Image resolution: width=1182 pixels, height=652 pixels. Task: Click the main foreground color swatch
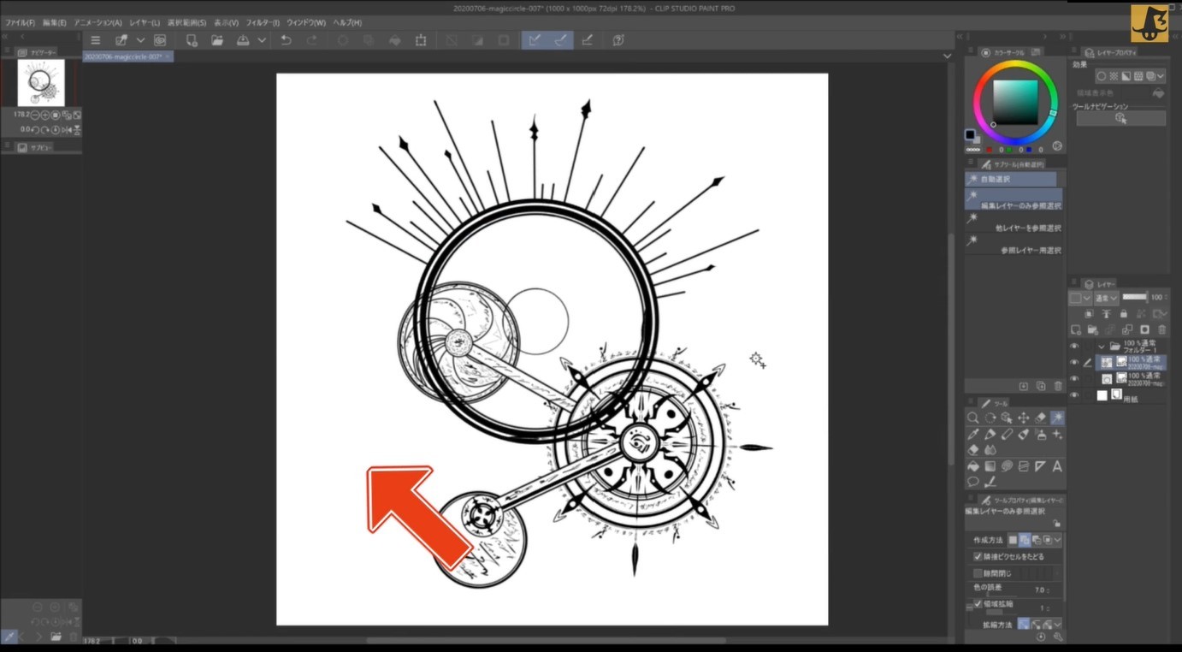pos(970,134)
